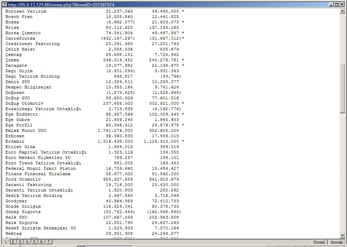Click the Hedef Girişim Sermayesi YO row name
The width and height of the screenshot is (347, 247).
tap(41, 228)
